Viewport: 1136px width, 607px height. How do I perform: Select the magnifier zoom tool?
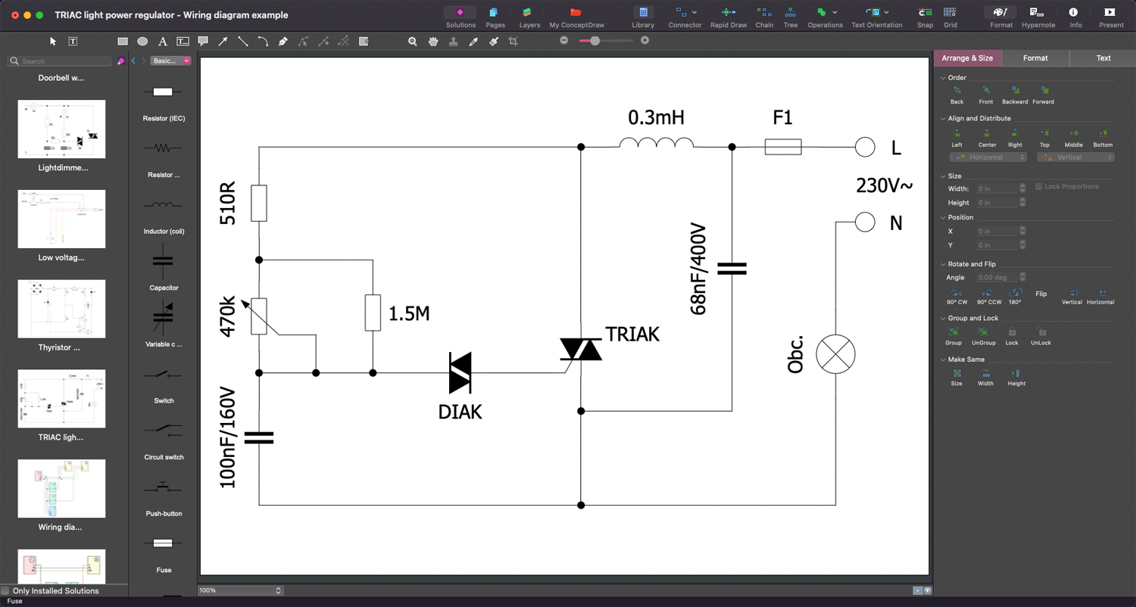click(413, 42)
